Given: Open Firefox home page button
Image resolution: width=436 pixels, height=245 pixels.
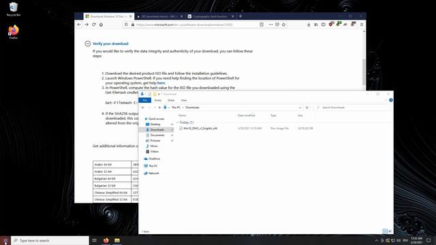Looking at the screenshot, I should [102, 24].
